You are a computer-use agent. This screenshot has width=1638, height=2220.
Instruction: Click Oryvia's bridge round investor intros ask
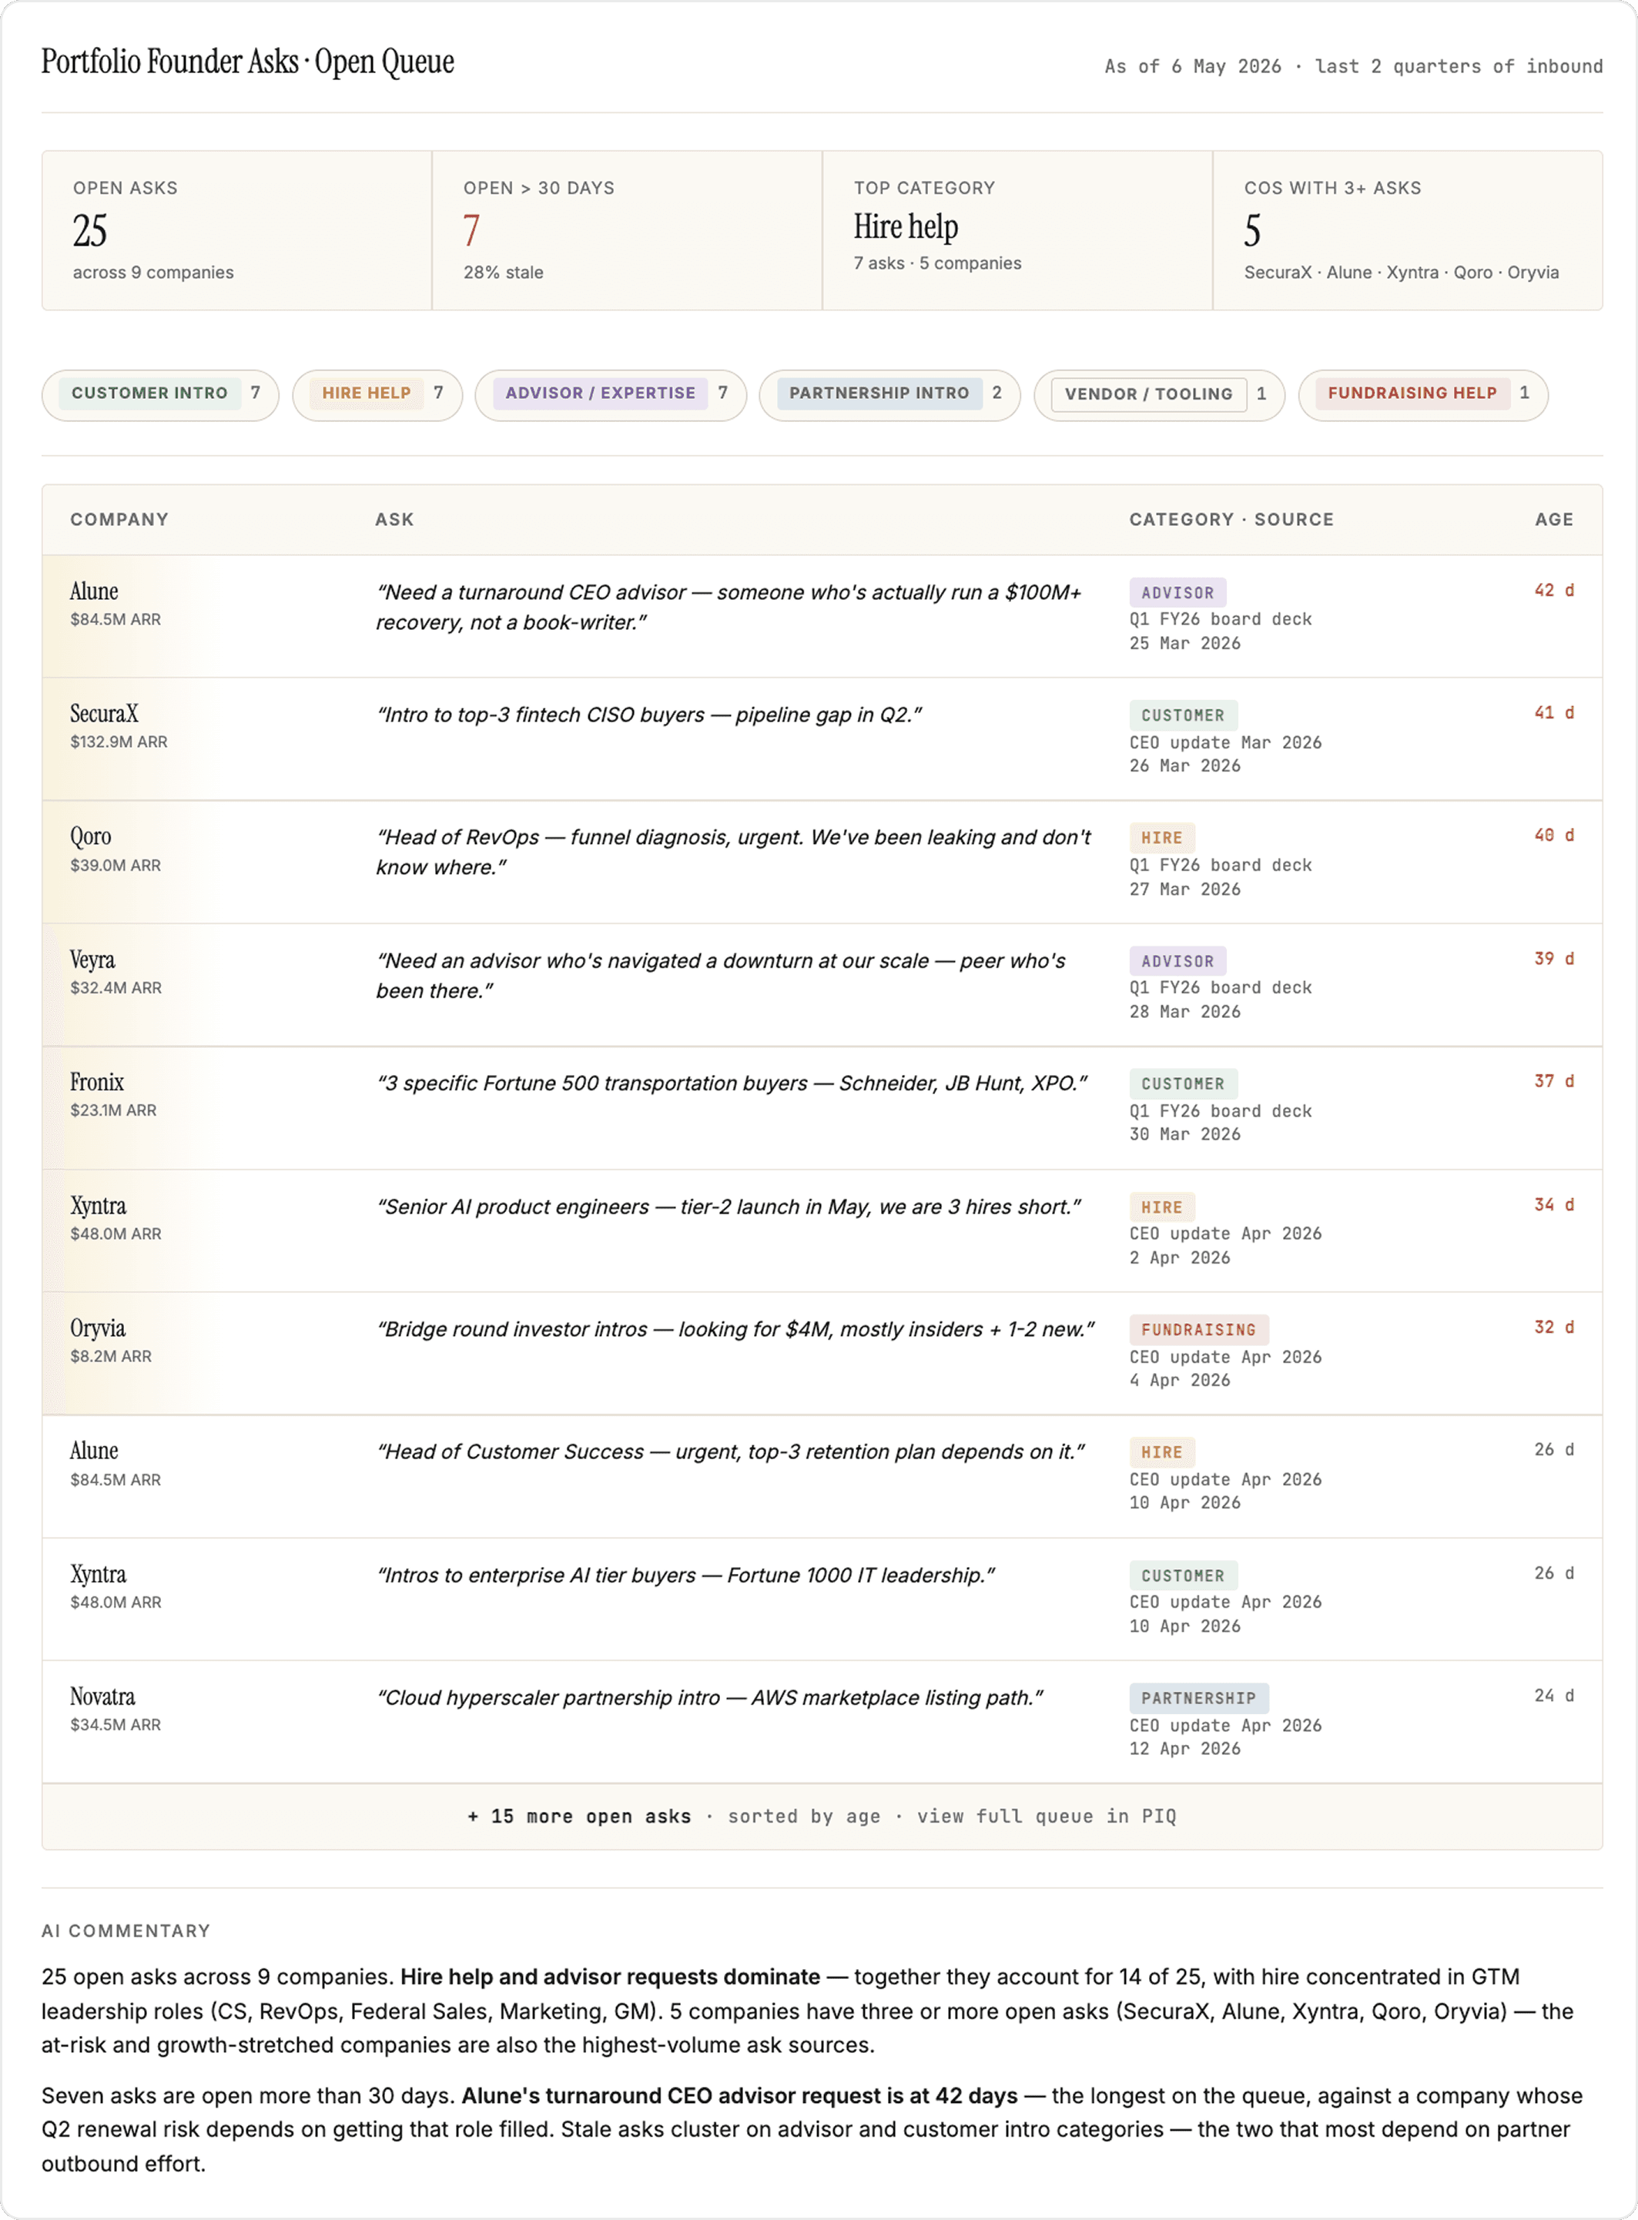[735, 1330]
